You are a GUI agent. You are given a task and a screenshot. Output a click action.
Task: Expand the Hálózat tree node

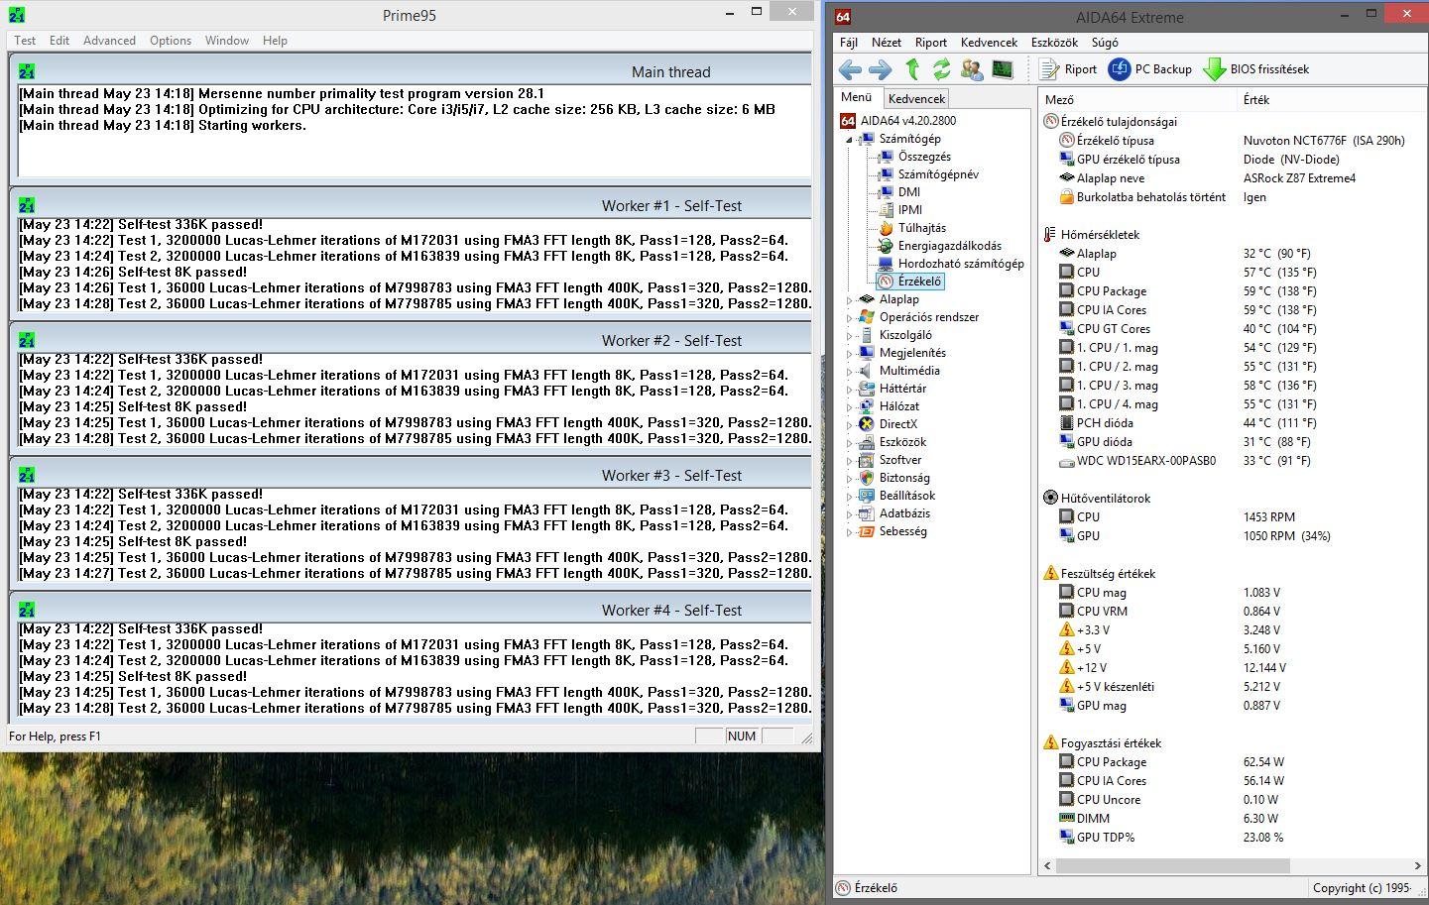pos(850,406)
